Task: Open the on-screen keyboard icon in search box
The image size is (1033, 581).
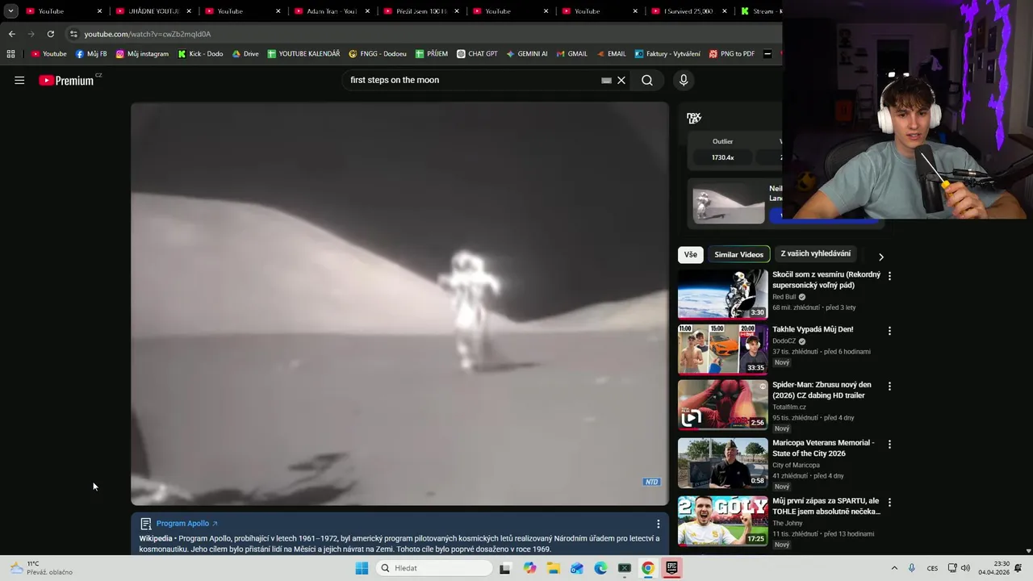Action: tap(606, 81)
